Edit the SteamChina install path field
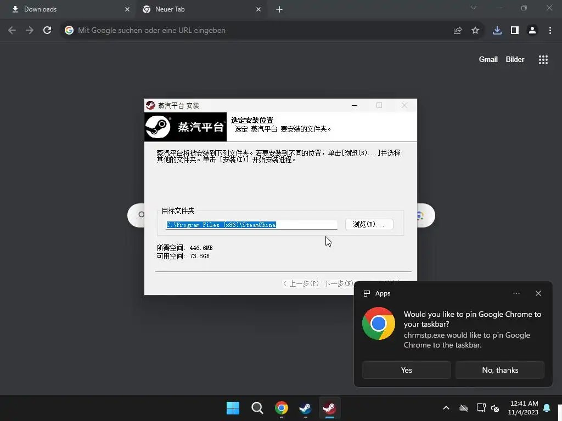 coord(251,225)
